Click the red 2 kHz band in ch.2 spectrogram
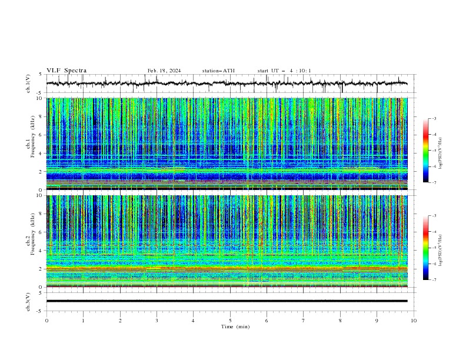Image resolution: width=466 pixels, height=360 pixels. [x=227, y=268]
